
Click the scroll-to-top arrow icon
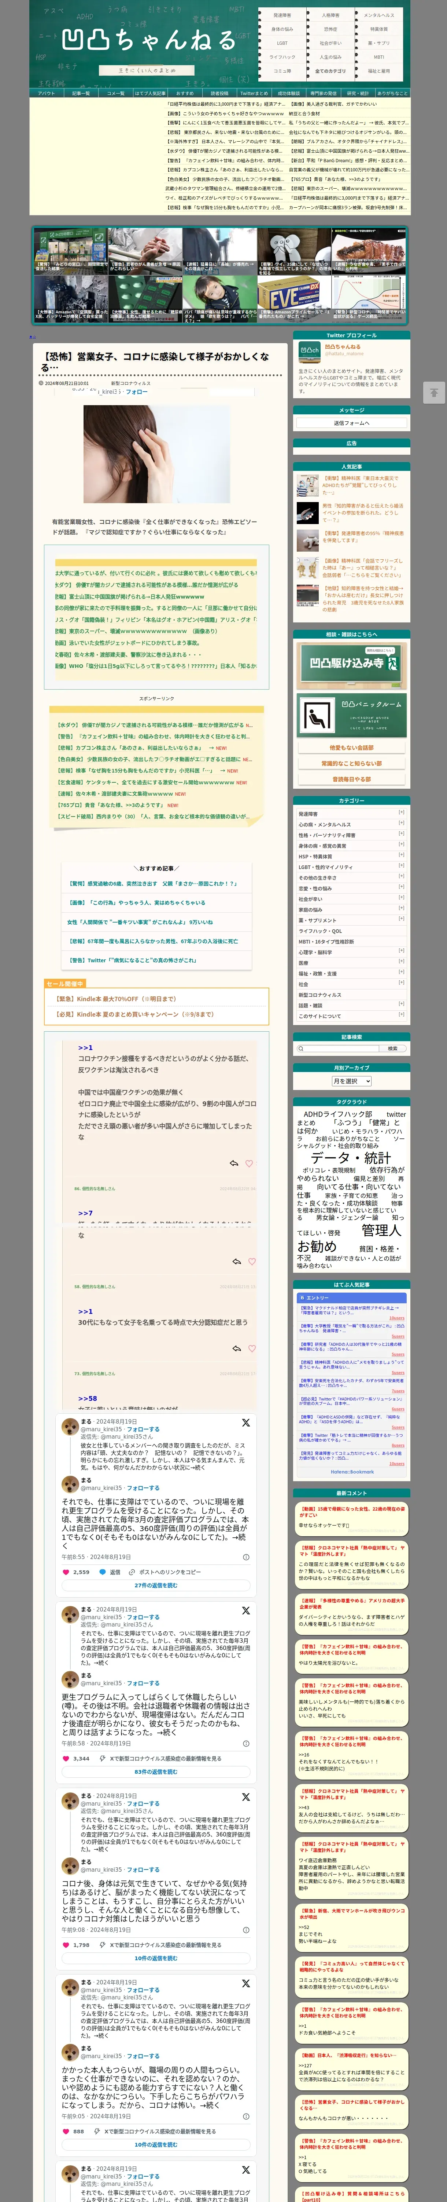click(433, 392)
